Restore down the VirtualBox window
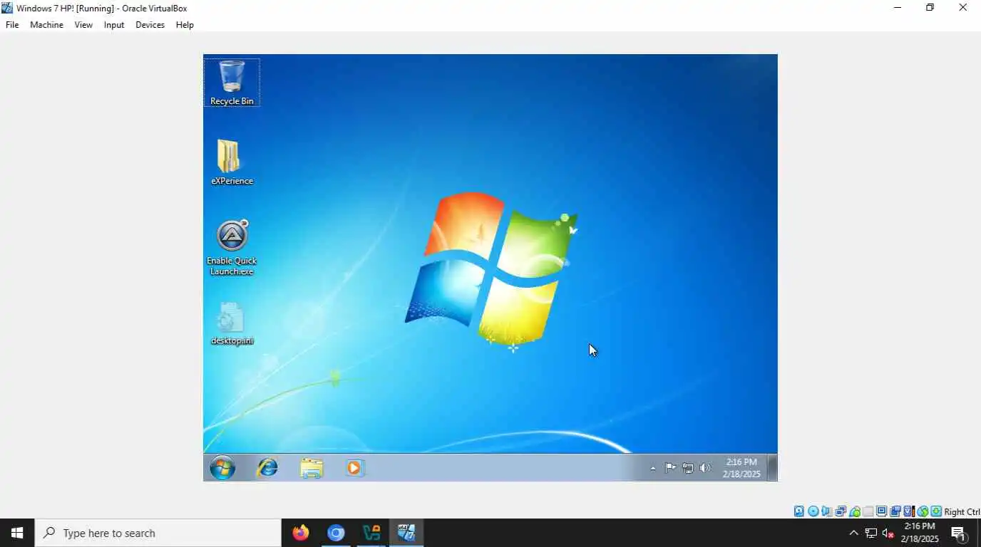This screenshot has height=547, width=981. tap(930, 8)
